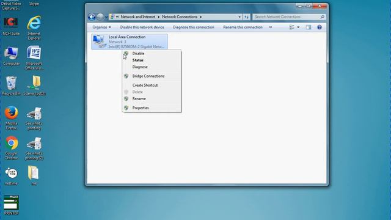Click the search magnifier icon
This screenshot has width=391, height=220.
point(322,17)
